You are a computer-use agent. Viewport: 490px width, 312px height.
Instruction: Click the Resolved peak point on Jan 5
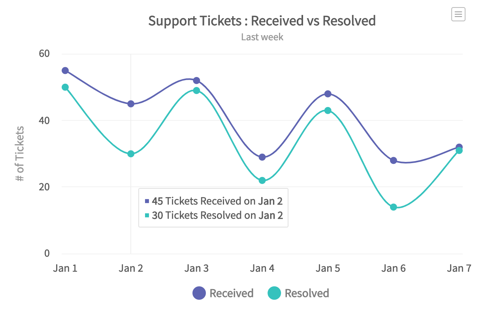pos(328,111)
